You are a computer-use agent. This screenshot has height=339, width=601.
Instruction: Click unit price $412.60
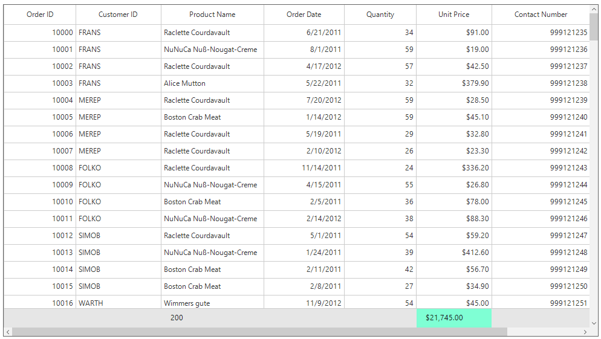pyautogui.click(x=454, y=253)
